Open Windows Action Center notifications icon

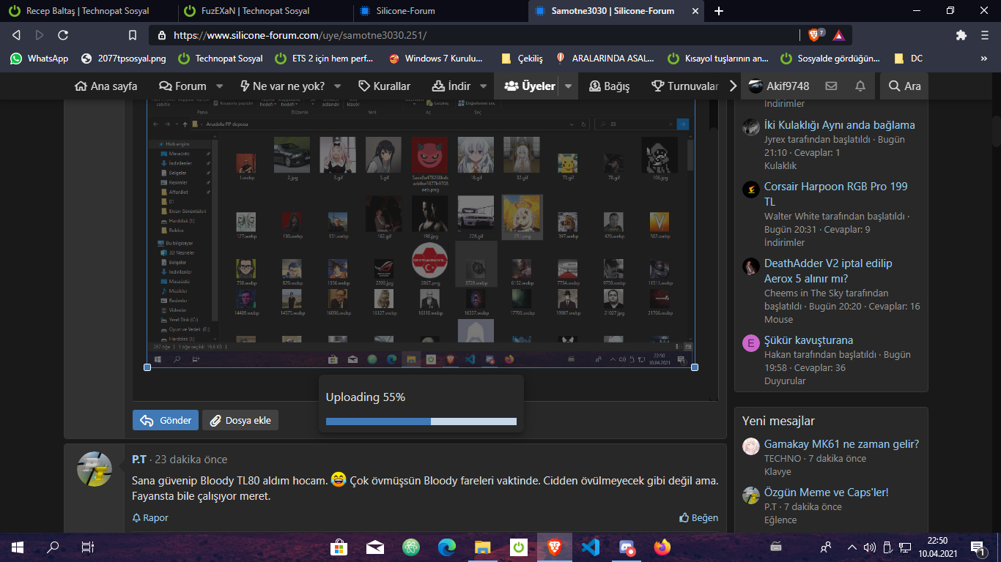coord(978,547)
